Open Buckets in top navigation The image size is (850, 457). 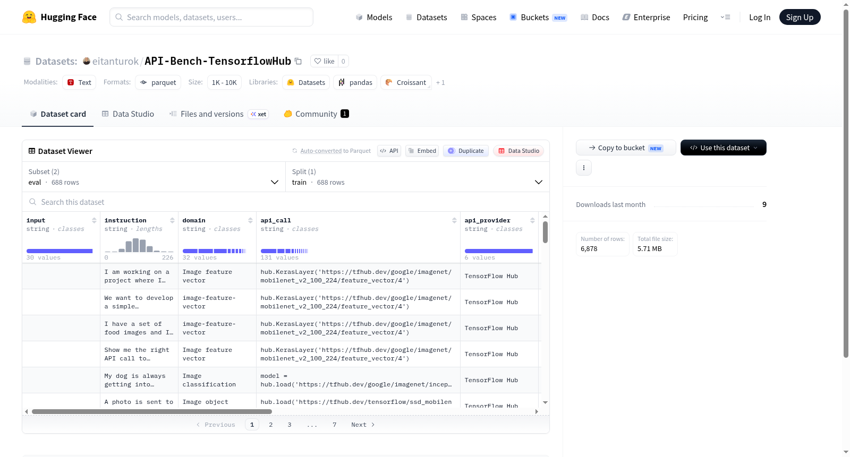point(538,18)
